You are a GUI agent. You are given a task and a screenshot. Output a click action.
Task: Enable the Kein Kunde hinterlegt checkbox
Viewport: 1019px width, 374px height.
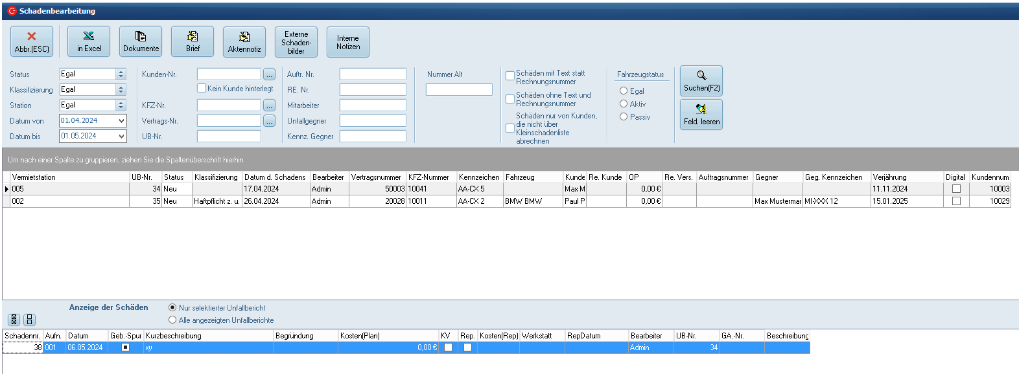click(202, 89)
